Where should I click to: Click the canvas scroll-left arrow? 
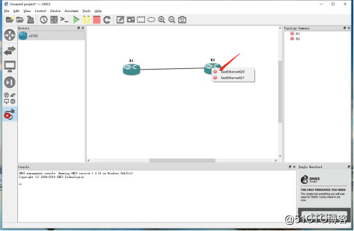(x=89, y=160)
